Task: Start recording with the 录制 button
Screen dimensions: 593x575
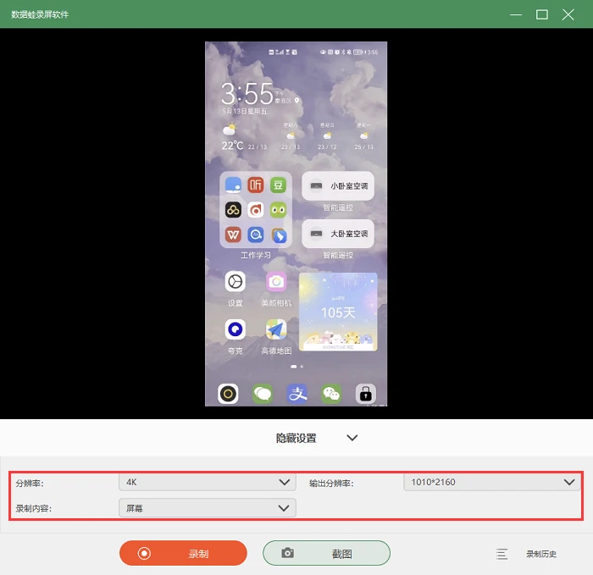Action: click(184, 554)
